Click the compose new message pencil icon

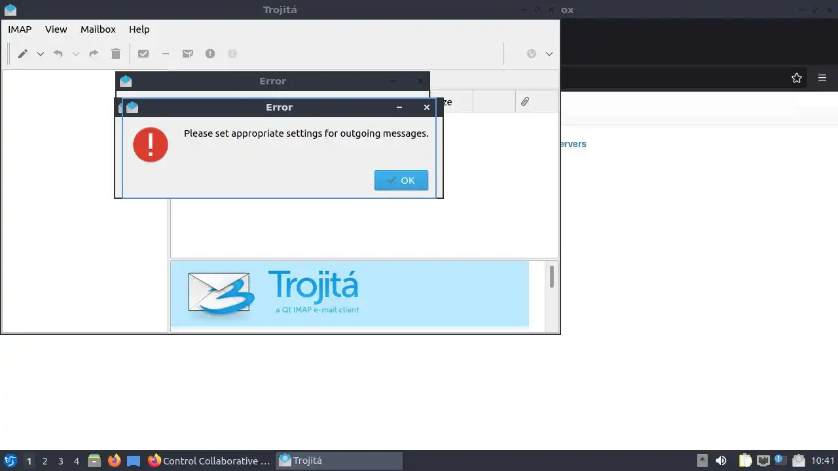[x=22, y=54]
